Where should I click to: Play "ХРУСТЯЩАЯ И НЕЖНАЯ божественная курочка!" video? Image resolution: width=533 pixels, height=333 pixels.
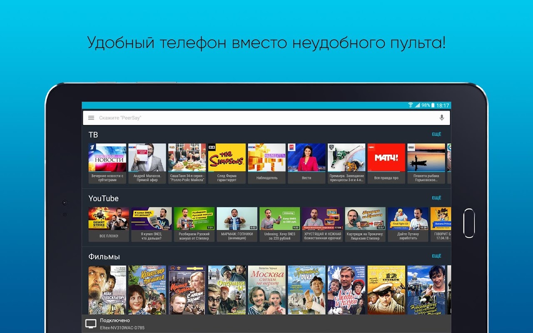323,225
